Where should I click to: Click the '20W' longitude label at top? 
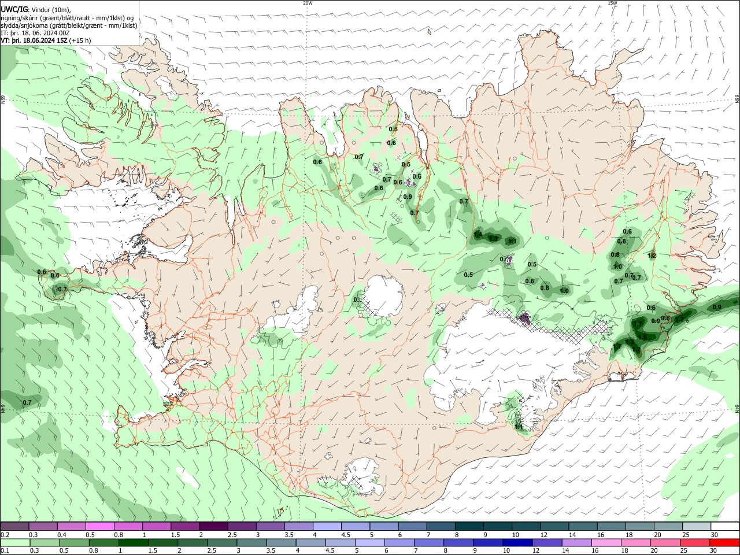click(x=308, y=3)
